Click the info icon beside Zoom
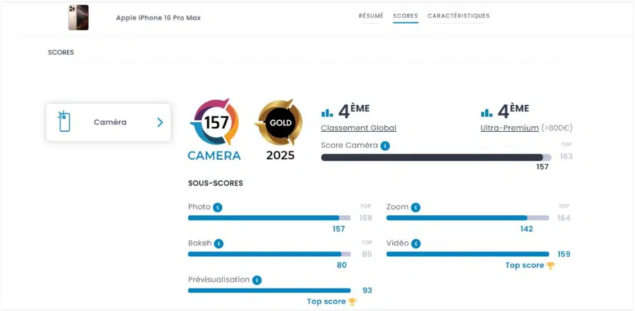The image size is (635, 311). pos(416,208)
